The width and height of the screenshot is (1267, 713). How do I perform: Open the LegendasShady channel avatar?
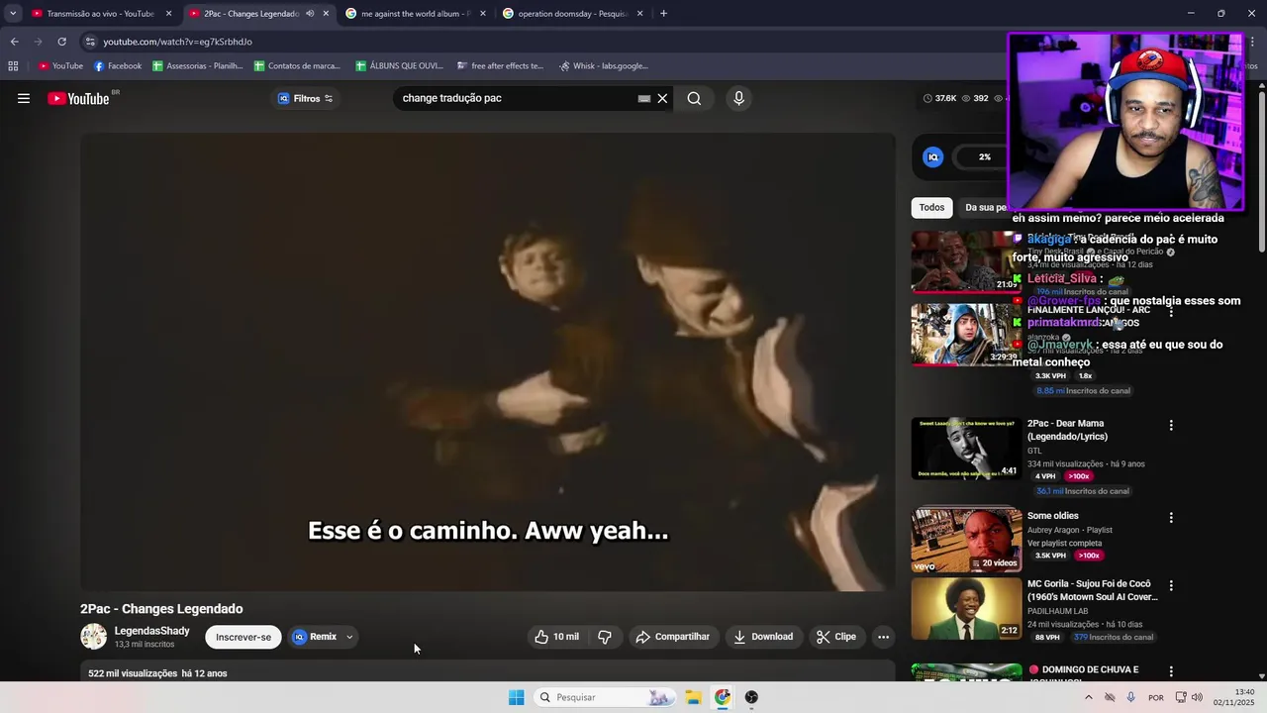pyautogui.click(x=94, y=637)
